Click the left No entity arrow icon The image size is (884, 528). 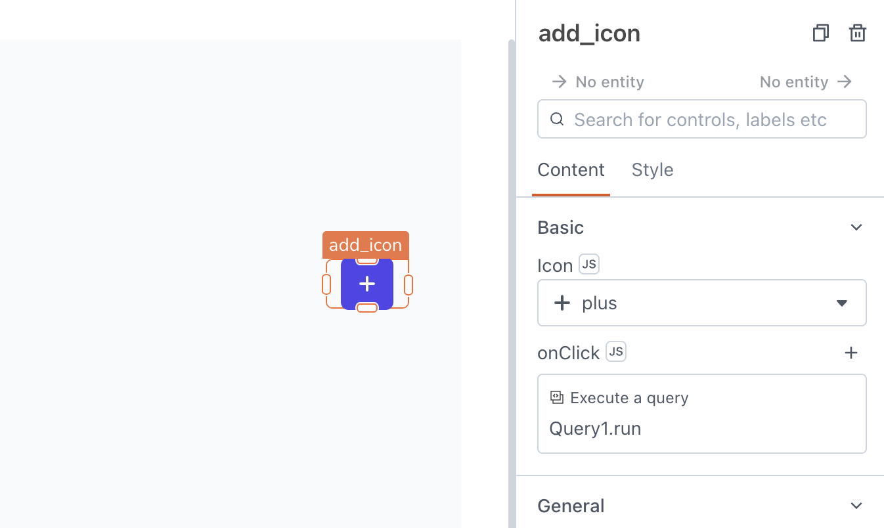(558, 81)
